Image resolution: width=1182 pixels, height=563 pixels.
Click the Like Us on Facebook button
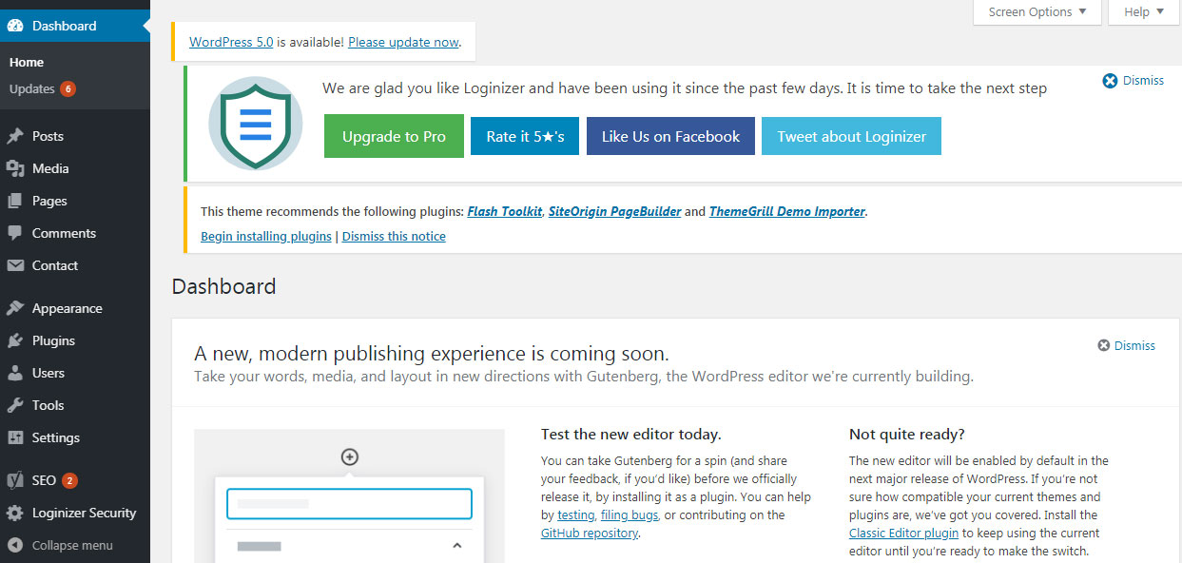pyautogui.click(x=670, y=136)
